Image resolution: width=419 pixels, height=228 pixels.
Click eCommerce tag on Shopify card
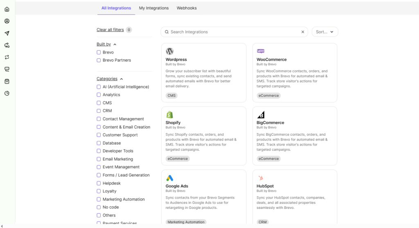click(178, 159)
